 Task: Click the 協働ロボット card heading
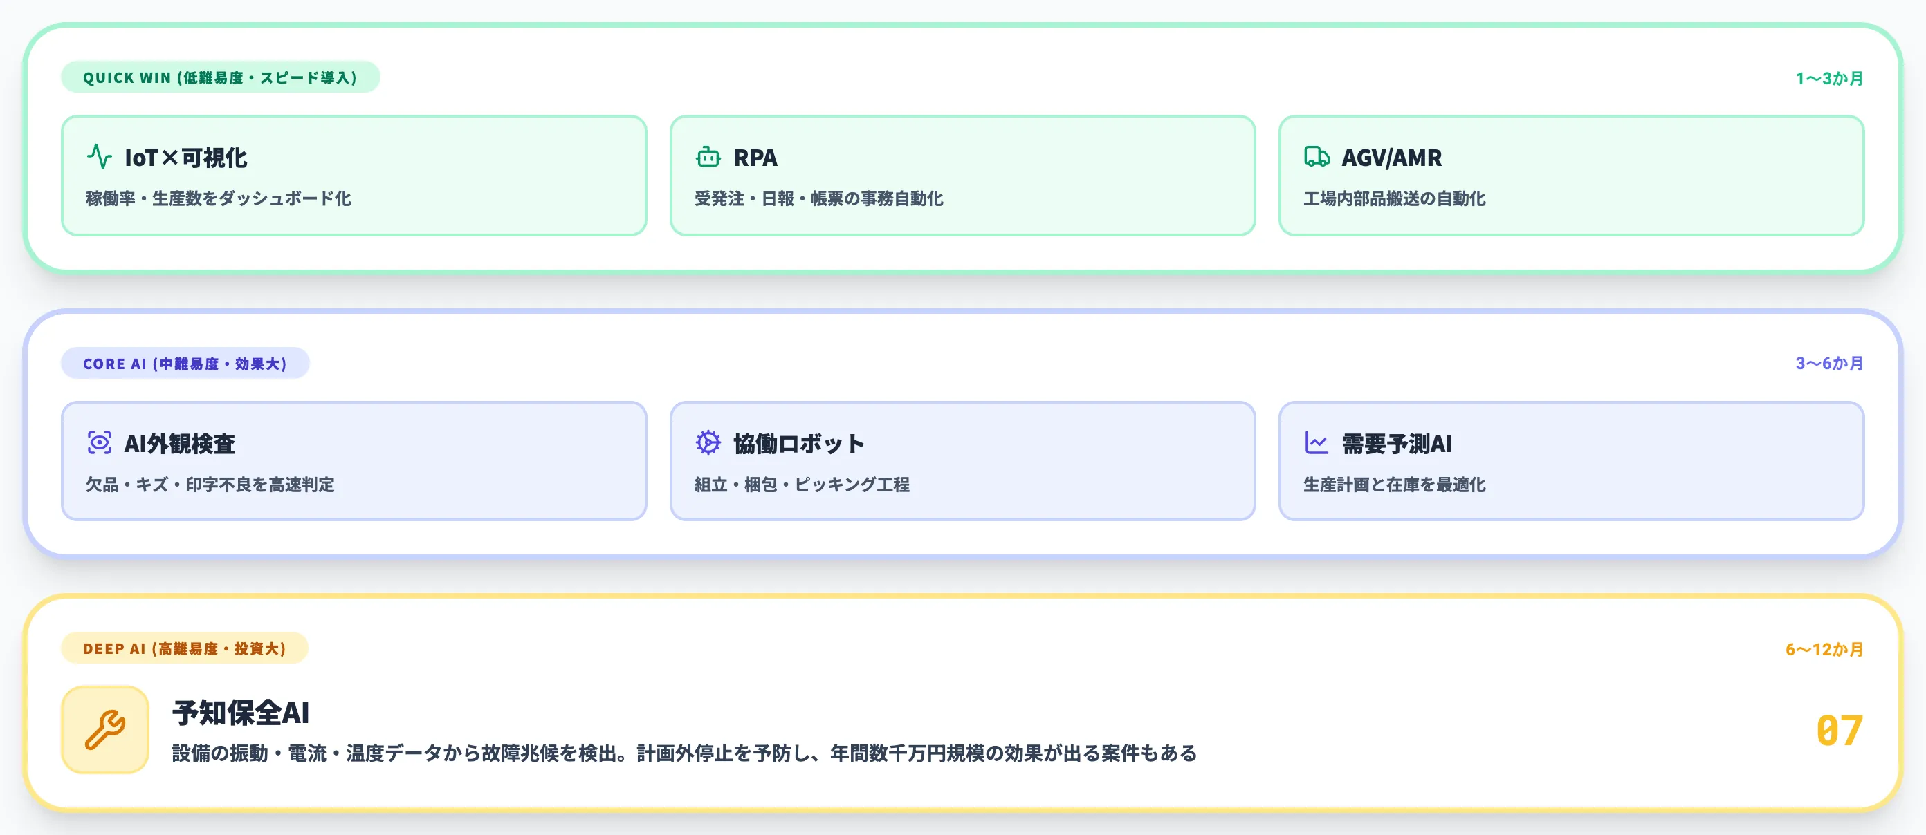[x=798, y=444]
